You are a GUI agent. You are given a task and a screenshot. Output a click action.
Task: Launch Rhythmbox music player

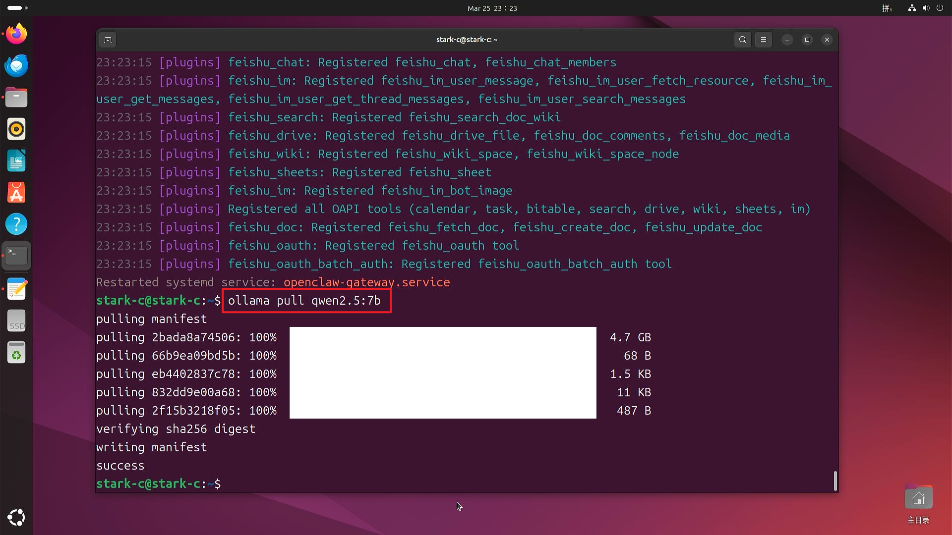click(x=16, y=129)
